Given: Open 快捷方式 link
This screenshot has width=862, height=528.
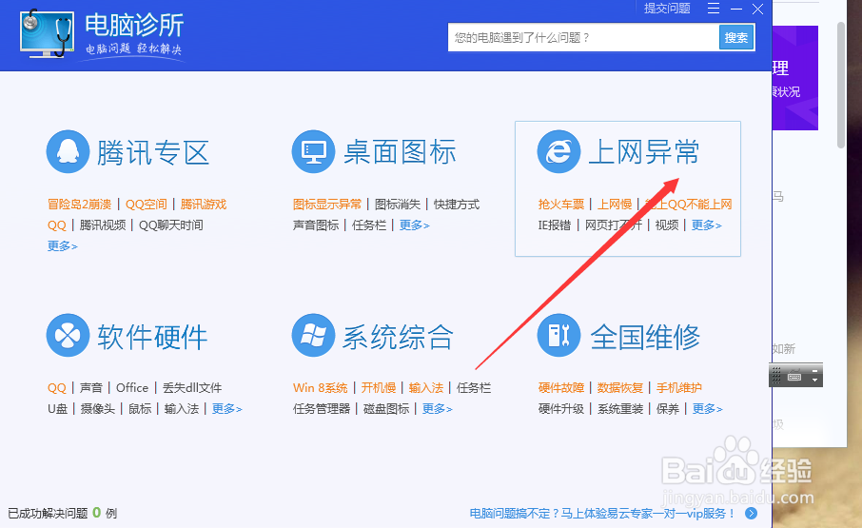Looking at the screenshot, I should coord(457,205).
